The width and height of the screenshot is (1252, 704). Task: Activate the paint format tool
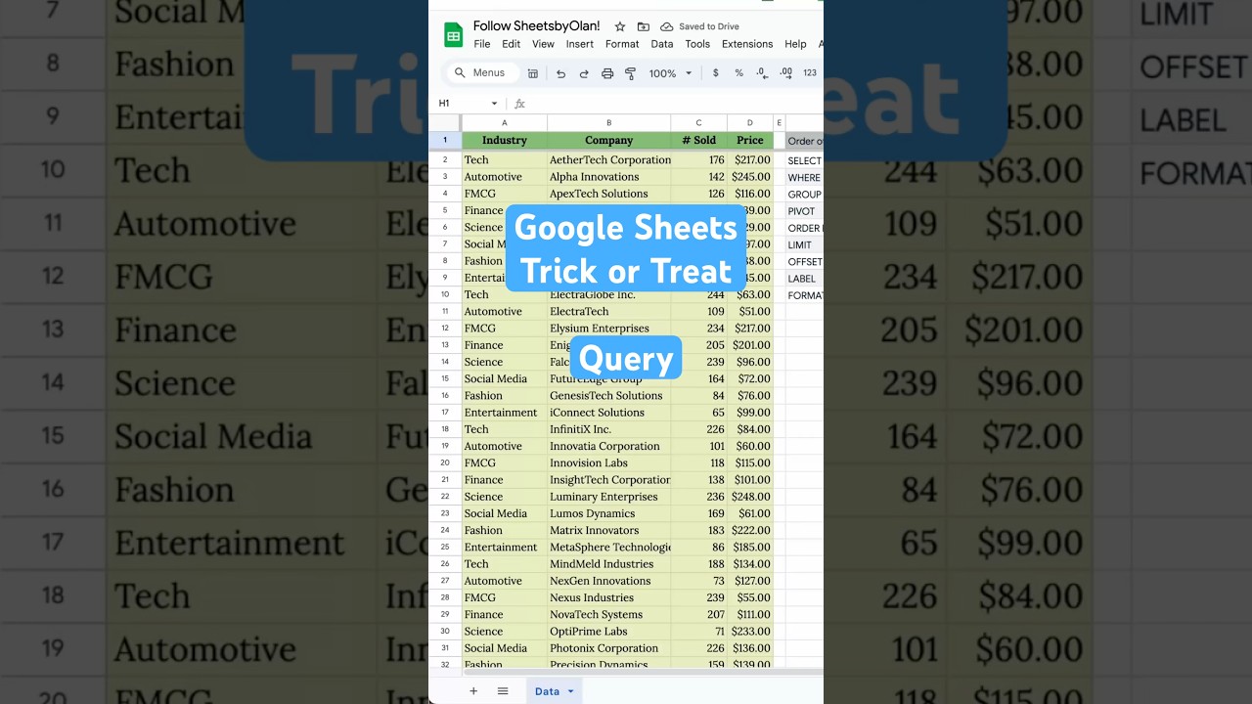click(x=631, y=73)
